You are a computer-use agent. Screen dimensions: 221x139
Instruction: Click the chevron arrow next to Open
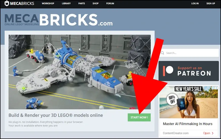click(x=213, y=133)
